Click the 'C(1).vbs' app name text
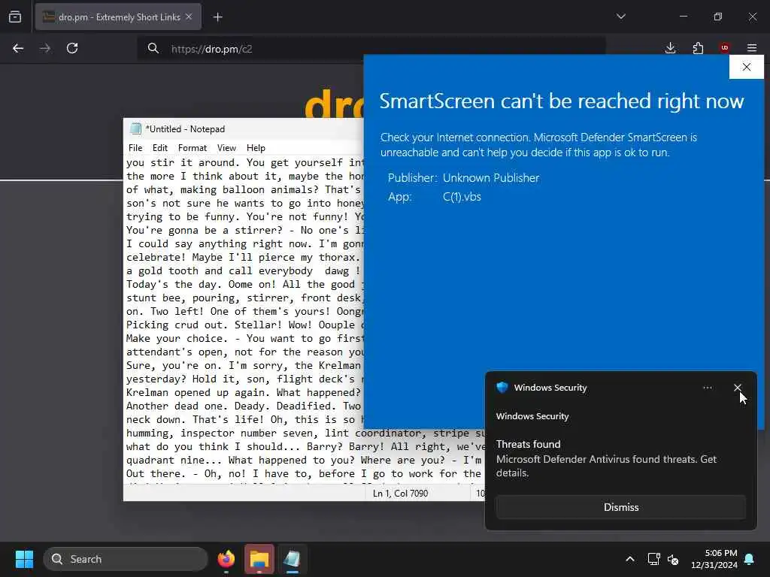This screenshot has height=577, width=770. coord(462,197)
